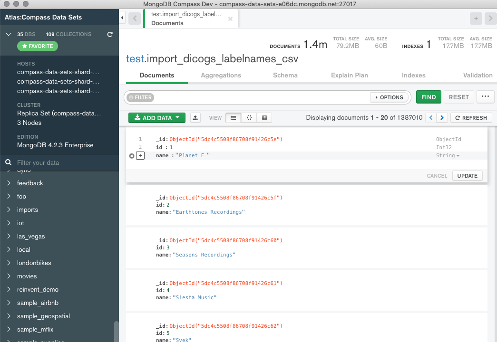This screenshot has height=342, width=497.
Task: Open a new tab with the plus button
Action: (x=476, y=19)
